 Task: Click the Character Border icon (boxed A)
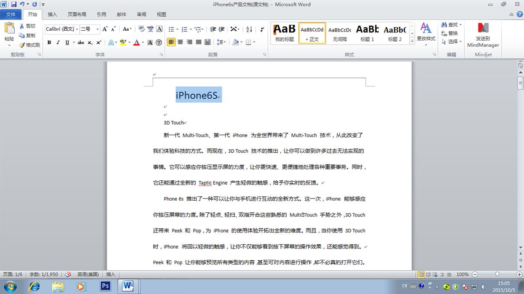point(159,29)
